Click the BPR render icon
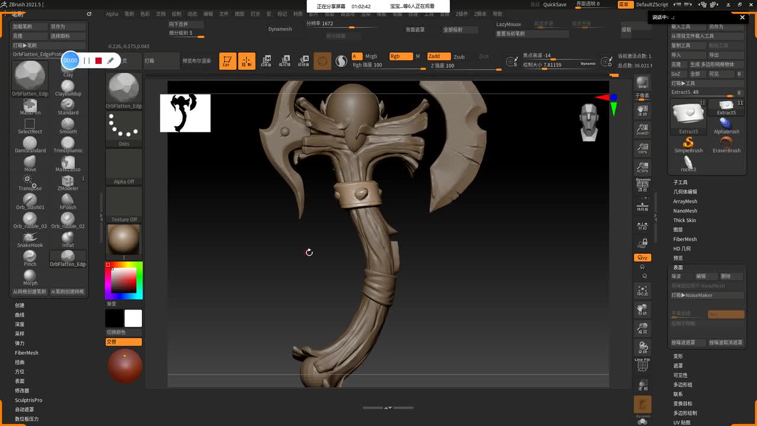This screenshot has width=757, height=426. 642,83
